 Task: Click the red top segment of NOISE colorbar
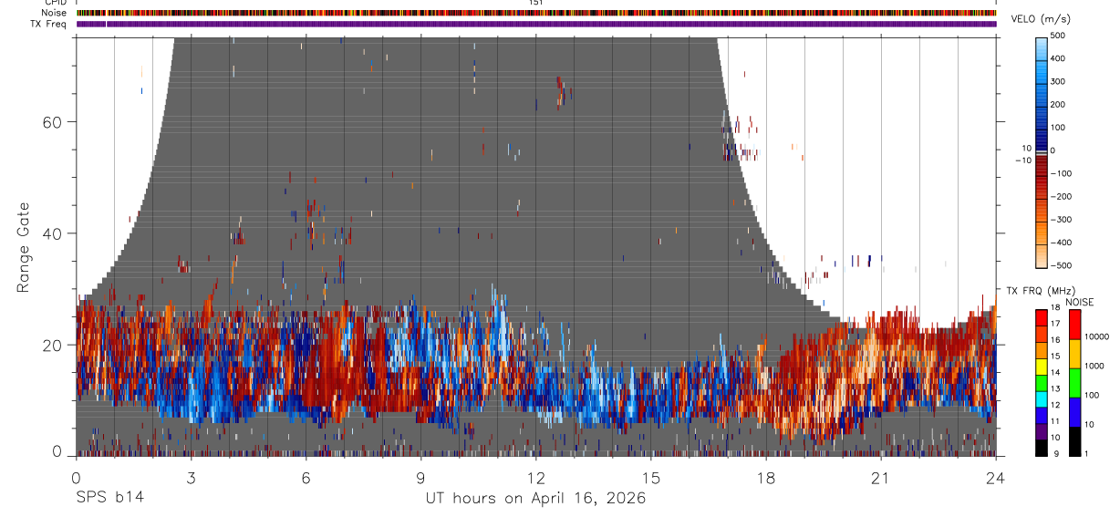click(1074, 325)
